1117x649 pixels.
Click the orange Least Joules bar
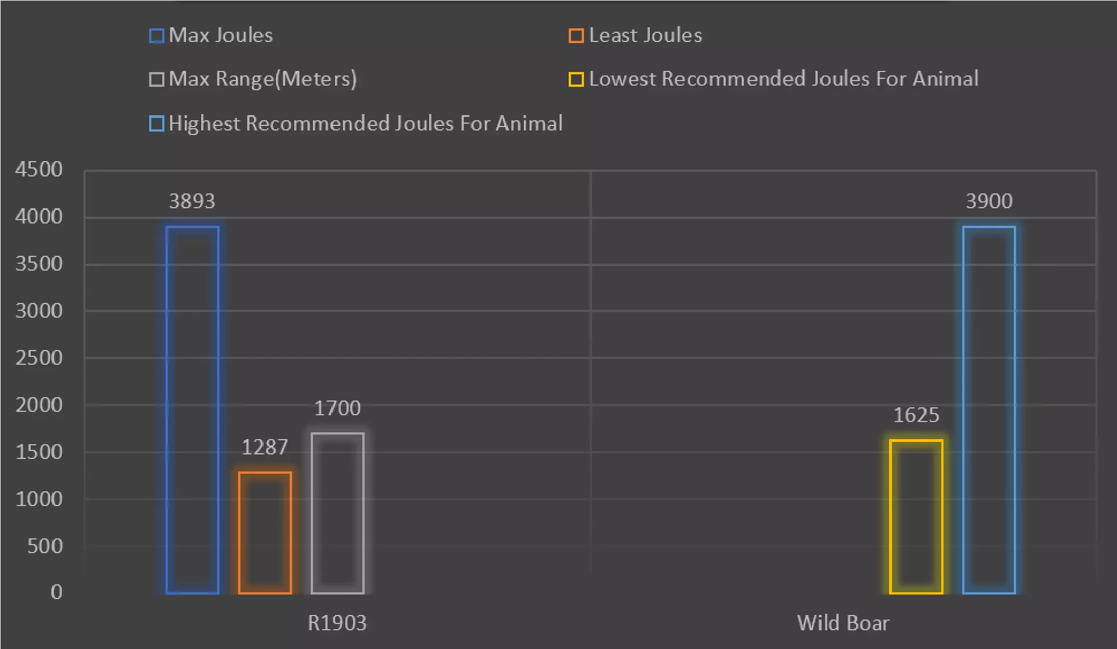tap(265, 532)
